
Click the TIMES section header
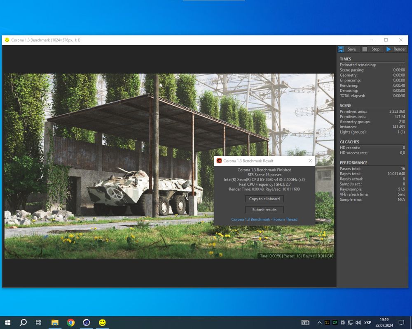(345, 59)
